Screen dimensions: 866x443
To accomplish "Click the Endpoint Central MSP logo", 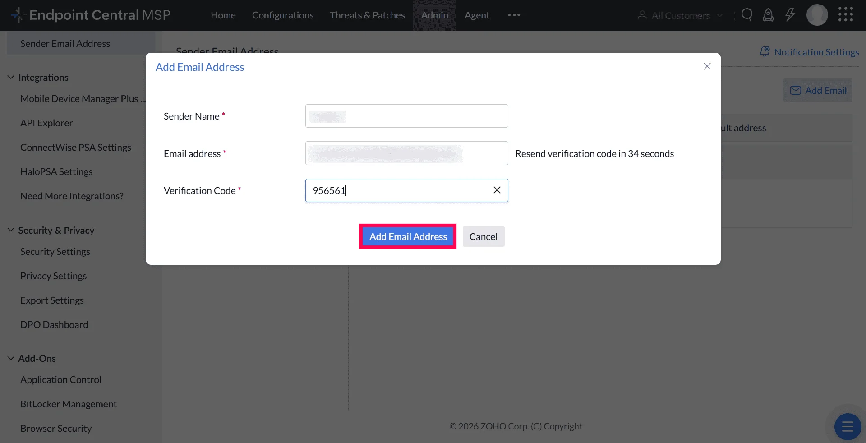I will pyautogui.click(x=91, y=15).
